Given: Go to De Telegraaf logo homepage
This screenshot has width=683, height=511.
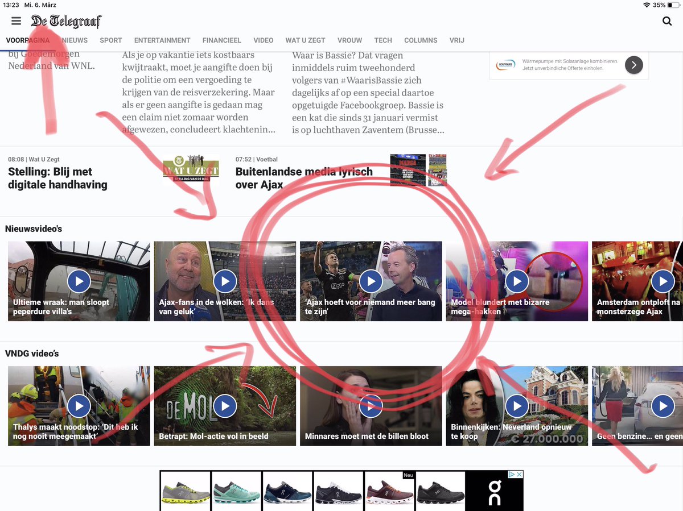Looking at the screenshot, I should tap(66, 22).
